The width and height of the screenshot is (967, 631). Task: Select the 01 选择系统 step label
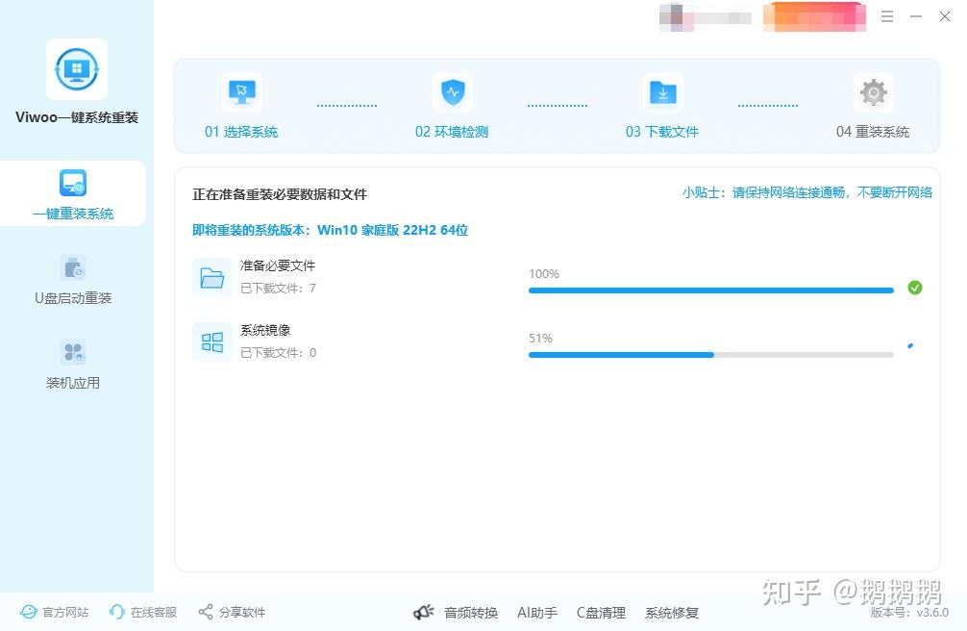pos(241,132)
